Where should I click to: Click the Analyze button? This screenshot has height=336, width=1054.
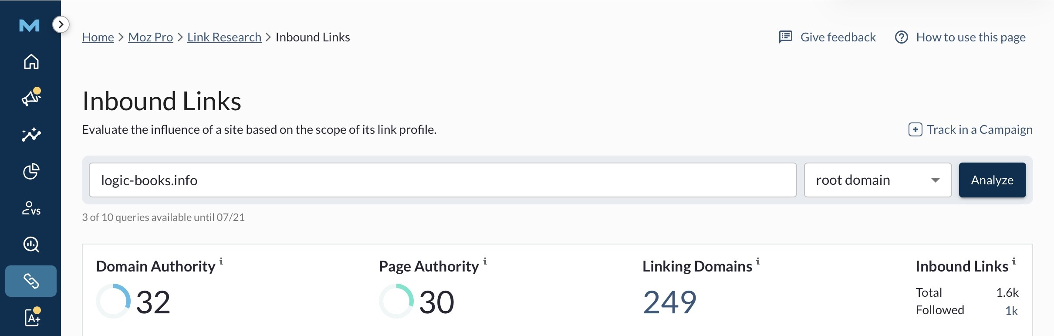(992, 180)
